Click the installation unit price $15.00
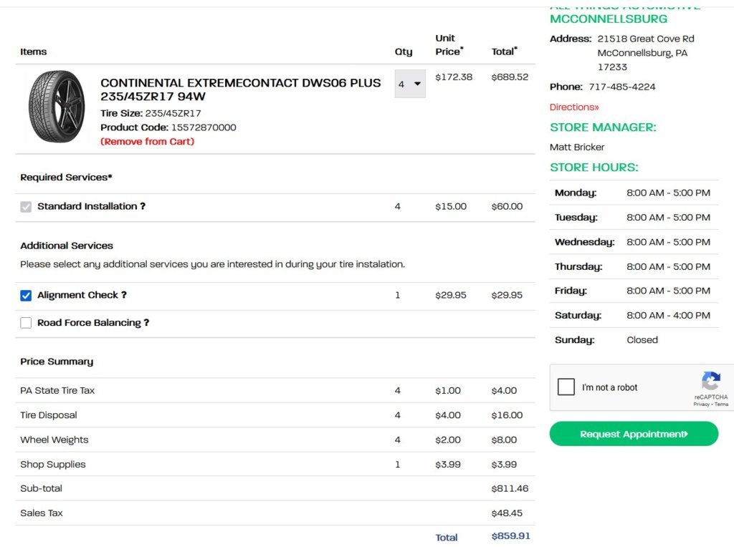This screenshot has height=547, width=734. click(x=451, y=207)
